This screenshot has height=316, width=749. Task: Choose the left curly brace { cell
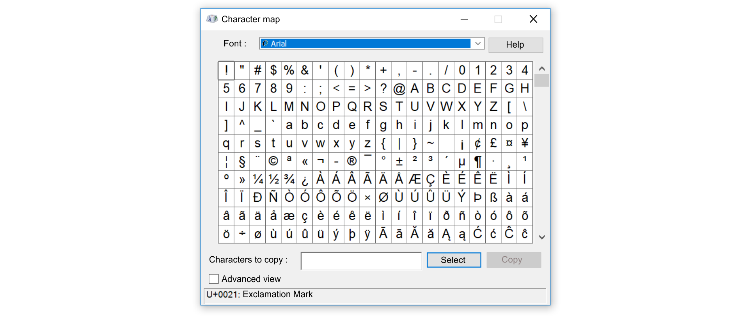pyautogui.click(x=383, y=143)
